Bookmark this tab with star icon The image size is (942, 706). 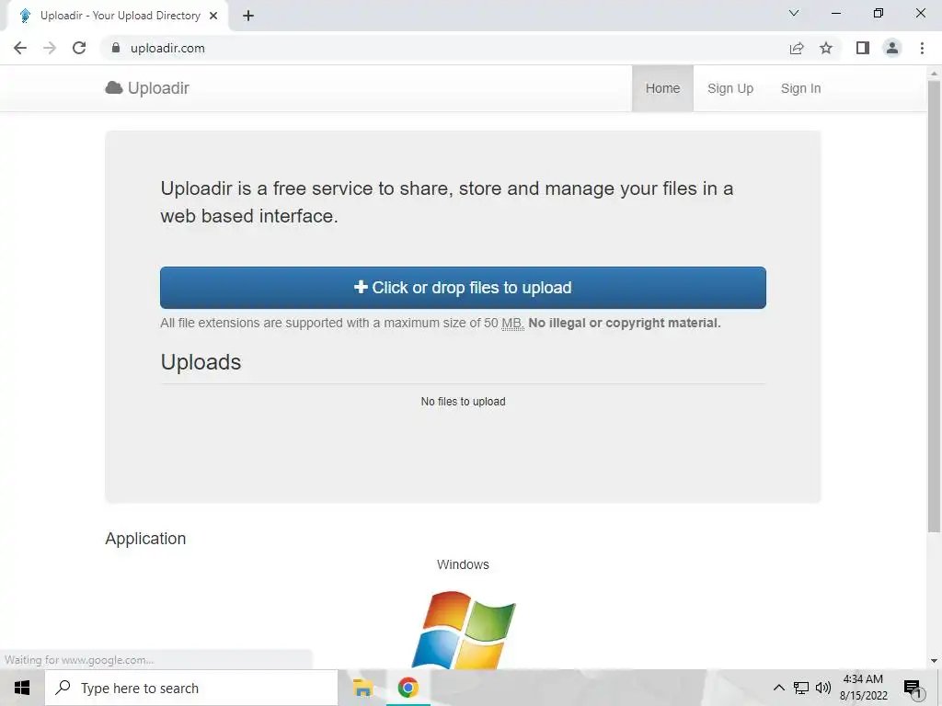(826, 48)
